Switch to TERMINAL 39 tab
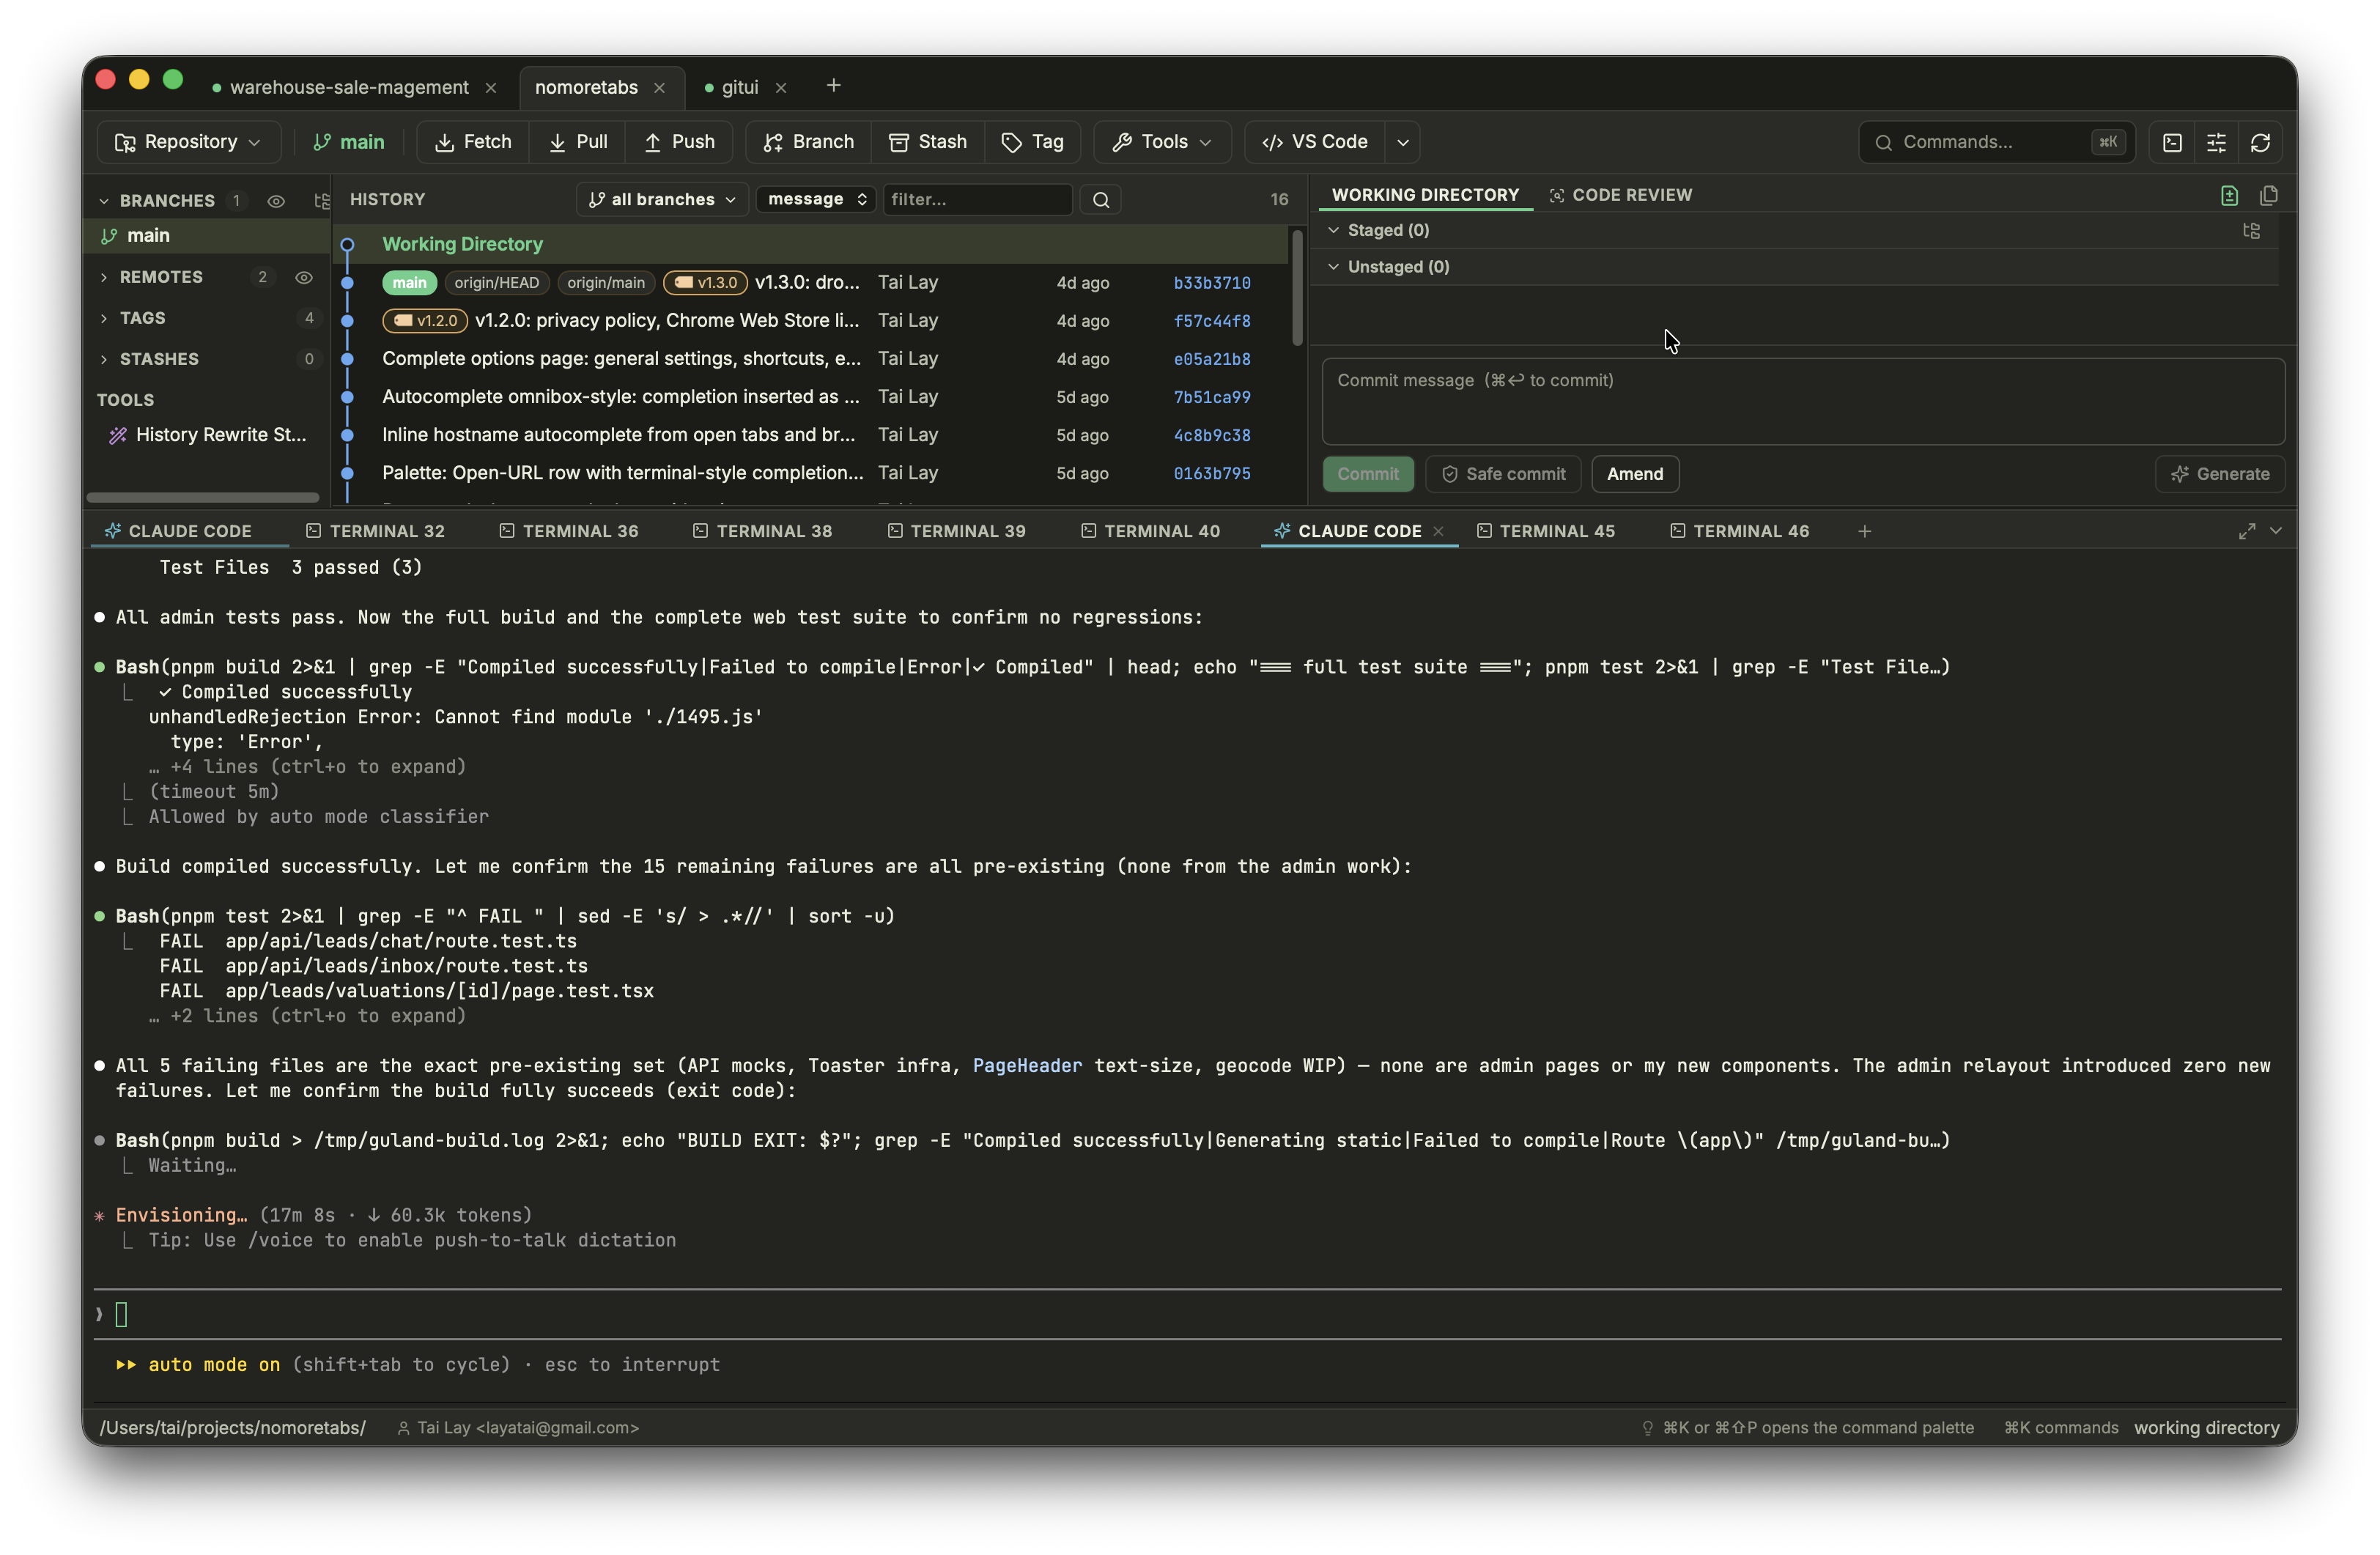Screen dimensions: 2380x1555 [x=956, y=531]
